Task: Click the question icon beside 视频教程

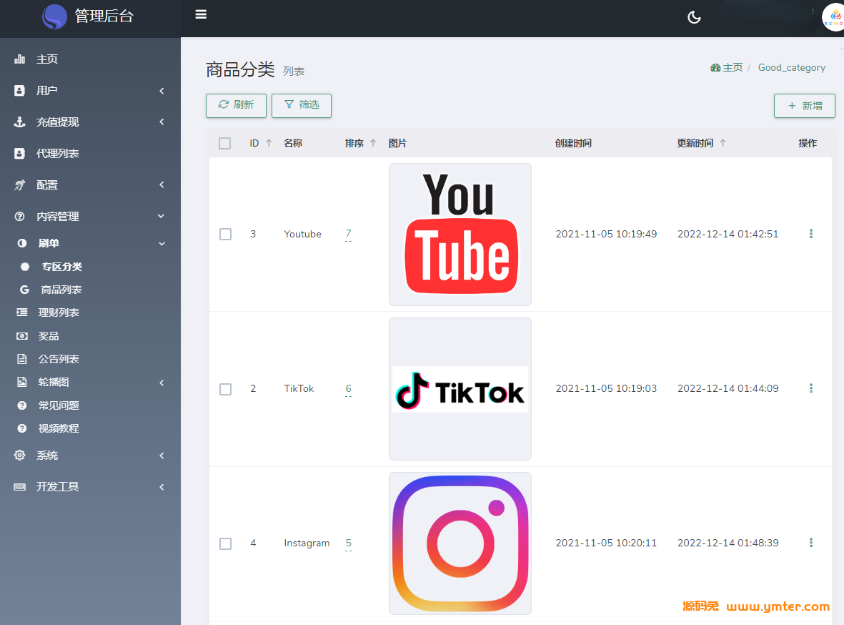Action: coord(22,428)
